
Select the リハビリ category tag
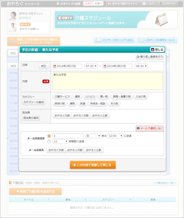90,96
